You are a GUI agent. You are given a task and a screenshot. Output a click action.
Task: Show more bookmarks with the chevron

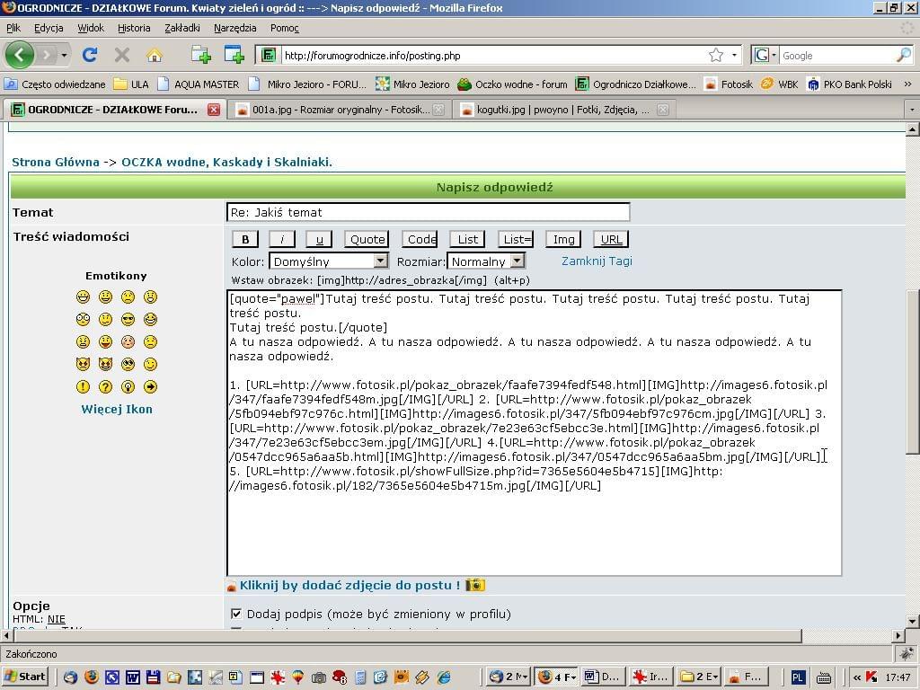[x=907, y=84]
